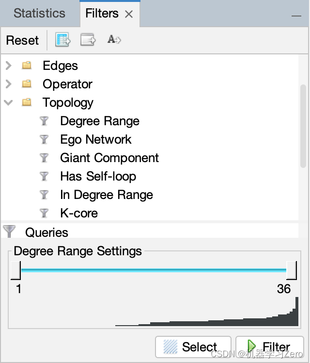Click the funnel icon beside Giant Component
The height and width of the screenshot is (363, 310).
click(x=44, y=158)
